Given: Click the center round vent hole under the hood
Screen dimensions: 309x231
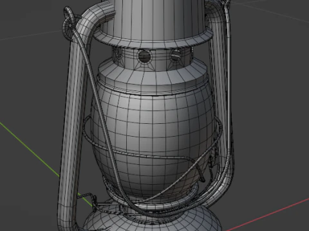Looking at the screenshot, I should pos(145,56).
